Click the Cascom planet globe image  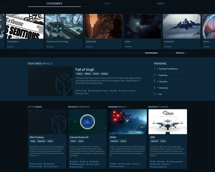coord(87,122)
